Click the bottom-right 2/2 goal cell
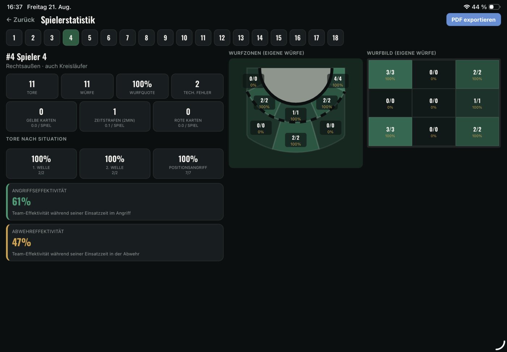Viewport: 507px width, 352px height. click(x=477, y=132)
